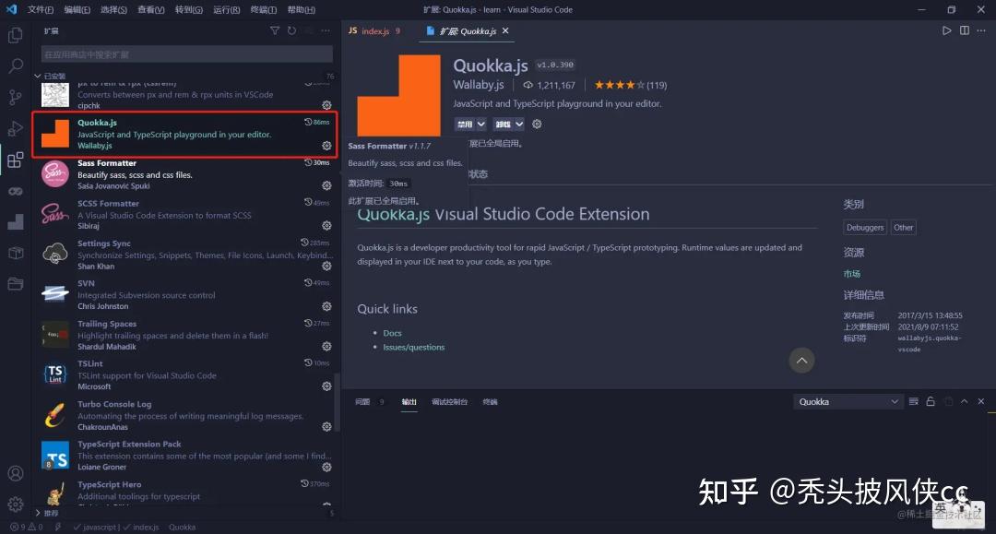Open manage gear for Sass Formatter
The image size is (996, 534).
[x=326, y=185]
